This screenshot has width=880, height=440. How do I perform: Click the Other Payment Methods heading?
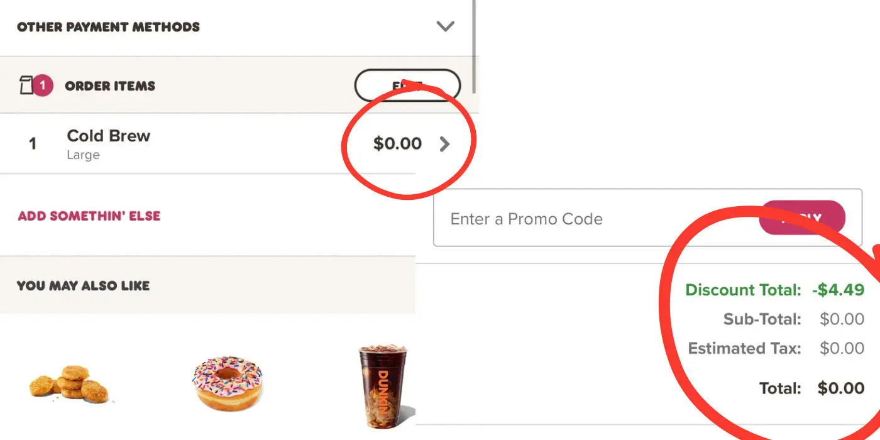(x=108, y=27)
